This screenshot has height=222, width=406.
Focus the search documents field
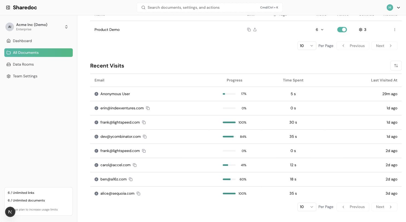[x=210, y=7]
